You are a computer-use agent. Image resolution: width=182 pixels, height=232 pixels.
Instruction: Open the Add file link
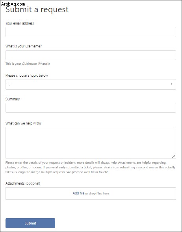pos(78,193)
